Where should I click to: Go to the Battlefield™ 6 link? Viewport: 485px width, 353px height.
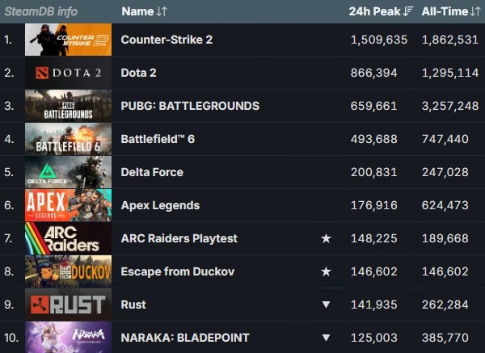coord(158,139)
